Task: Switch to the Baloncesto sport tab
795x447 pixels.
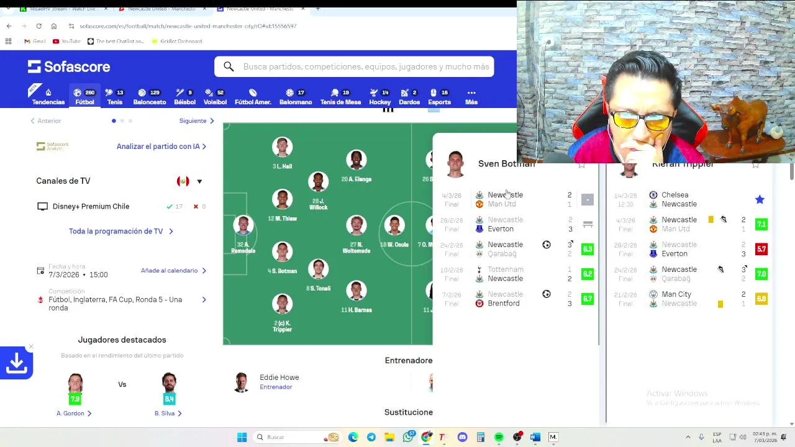Action: coord(150,97)
